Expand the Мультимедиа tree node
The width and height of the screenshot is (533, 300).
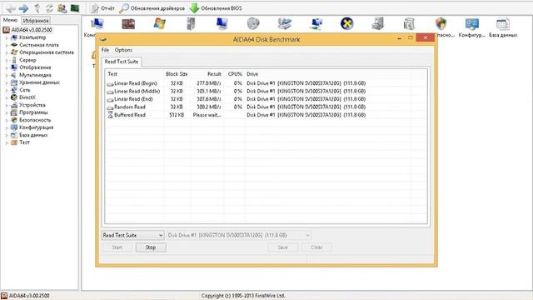point(7,75)
